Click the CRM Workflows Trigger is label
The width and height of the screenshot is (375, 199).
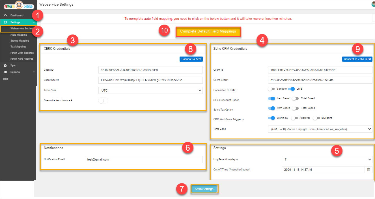(229, 119)
